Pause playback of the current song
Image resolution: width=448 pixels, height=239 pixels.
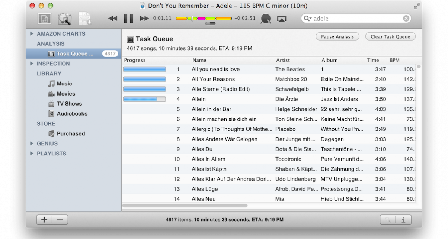[x=128, y=17]
